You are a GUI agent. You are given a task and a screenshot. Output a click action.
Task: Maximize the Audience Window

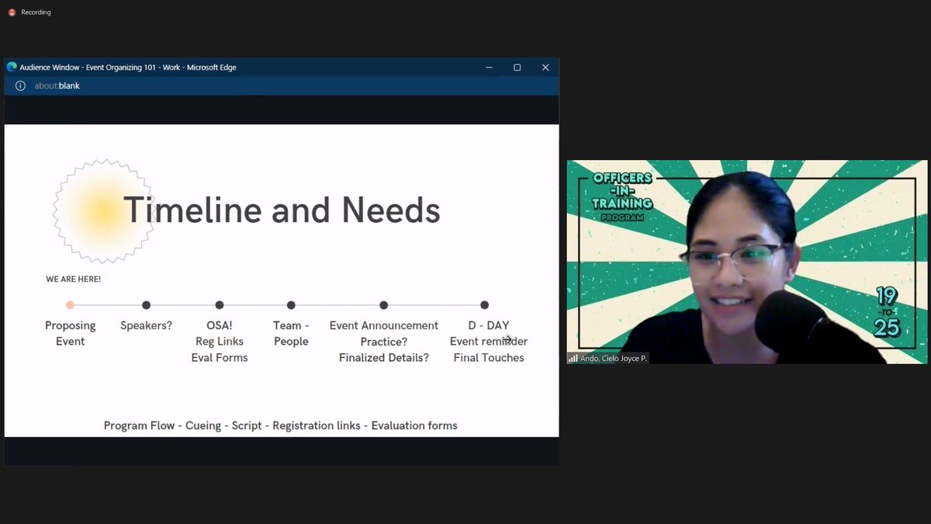517,68
